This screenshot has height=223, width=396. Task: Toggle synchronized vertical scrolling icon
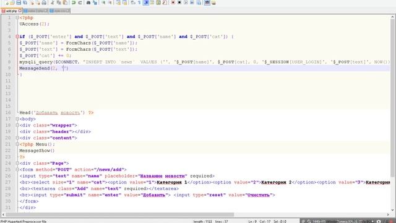pos(118,2)
